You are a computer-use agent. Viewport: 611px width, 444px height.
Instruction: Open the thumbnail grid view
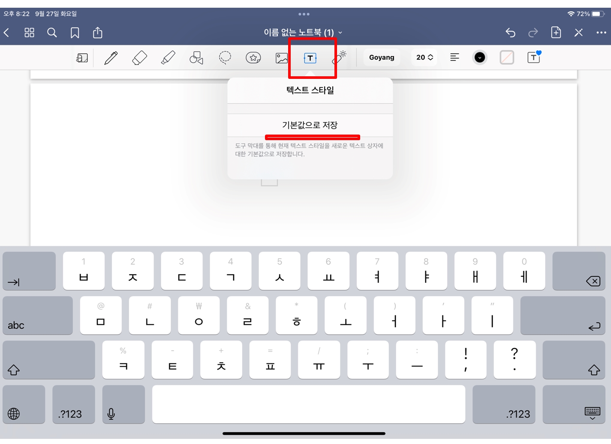click(29, 33)
